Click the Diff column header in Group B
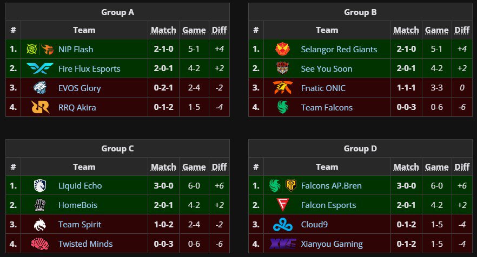This screenshot has width=477, height=257. point(462,30)
